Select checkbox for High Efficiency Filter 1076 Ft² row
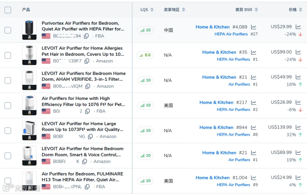 [x=8, y=105]
